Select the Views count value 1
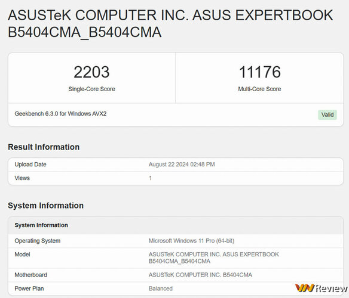Screen dimensions: 349x298 (x=151, y=178)
